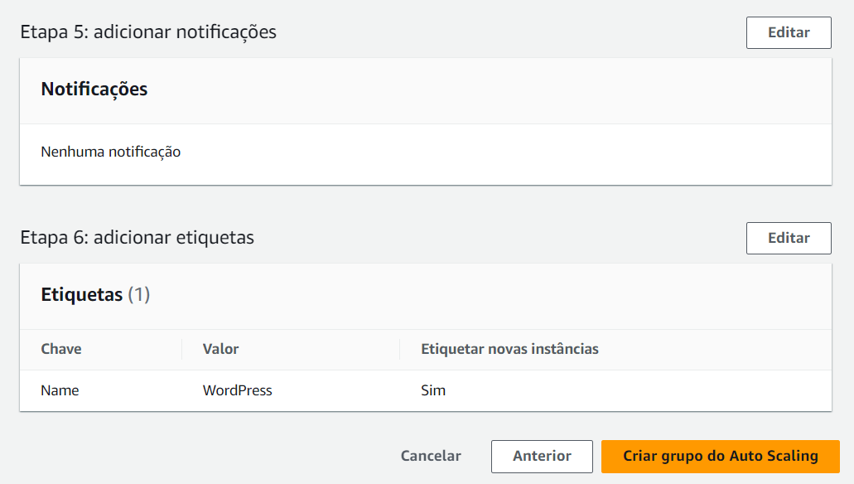Click the WordPress tag value
This screenshot has width=854, height=484.
coord(237,390)
